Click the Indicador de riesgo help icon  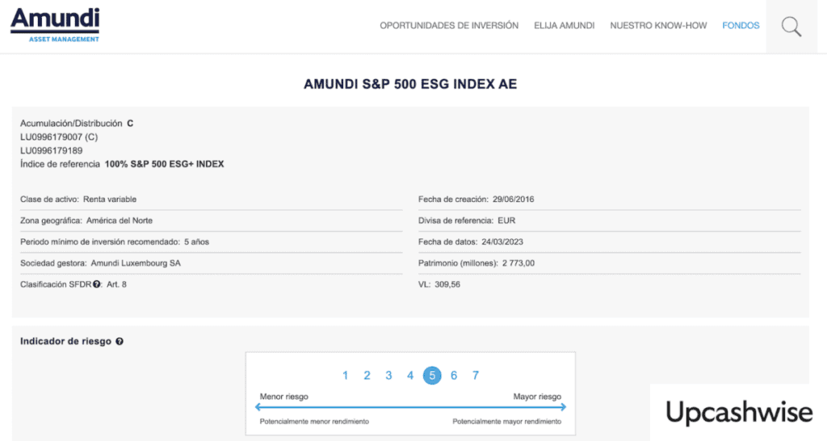(x=120, y=342)
